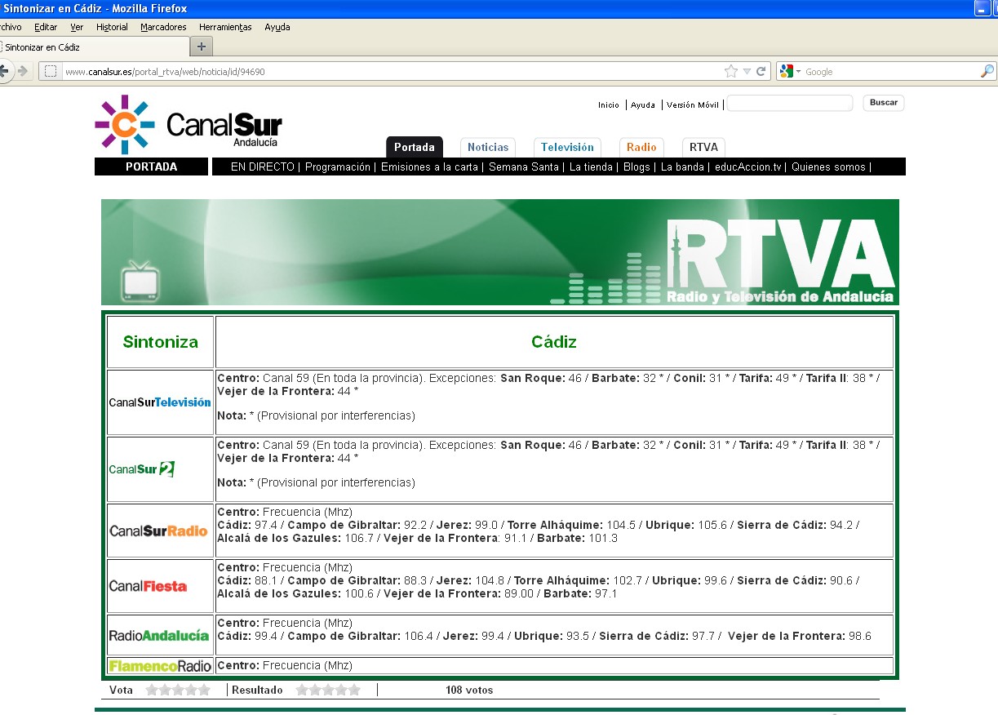Open the Emisiones a la carta link
Screen dimensions: 998x715
pyautogui.click(x=429, y=167)
